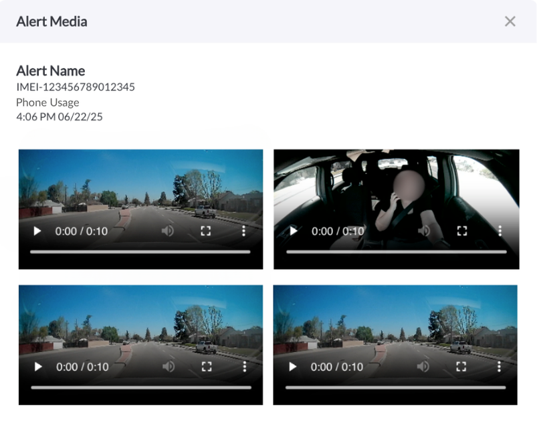
Task: Expand bottom-right video to fullscreen
Action: click(x=461, y=367)
